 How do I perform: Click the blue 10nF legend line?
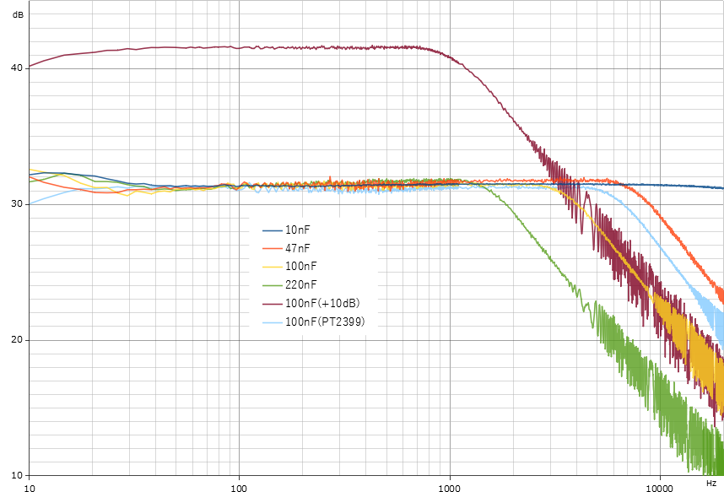point(273,230)
